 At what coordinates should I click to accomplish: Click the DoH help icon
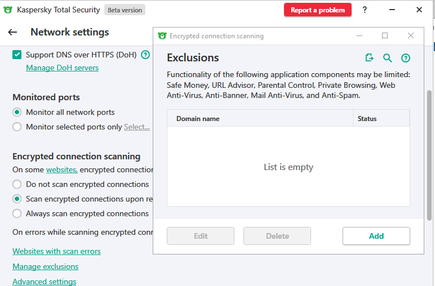(x=145, y=55)
